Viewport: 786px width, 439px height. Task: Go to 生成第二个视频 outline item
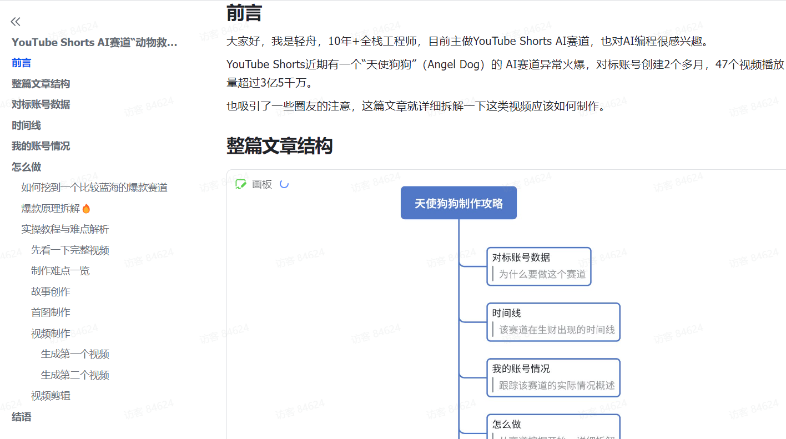75,375
